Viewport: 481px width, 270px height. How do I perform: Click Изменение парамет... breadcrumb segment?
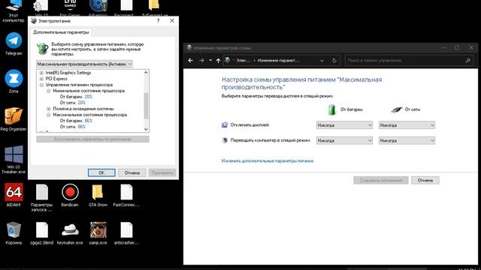(279, 61)
